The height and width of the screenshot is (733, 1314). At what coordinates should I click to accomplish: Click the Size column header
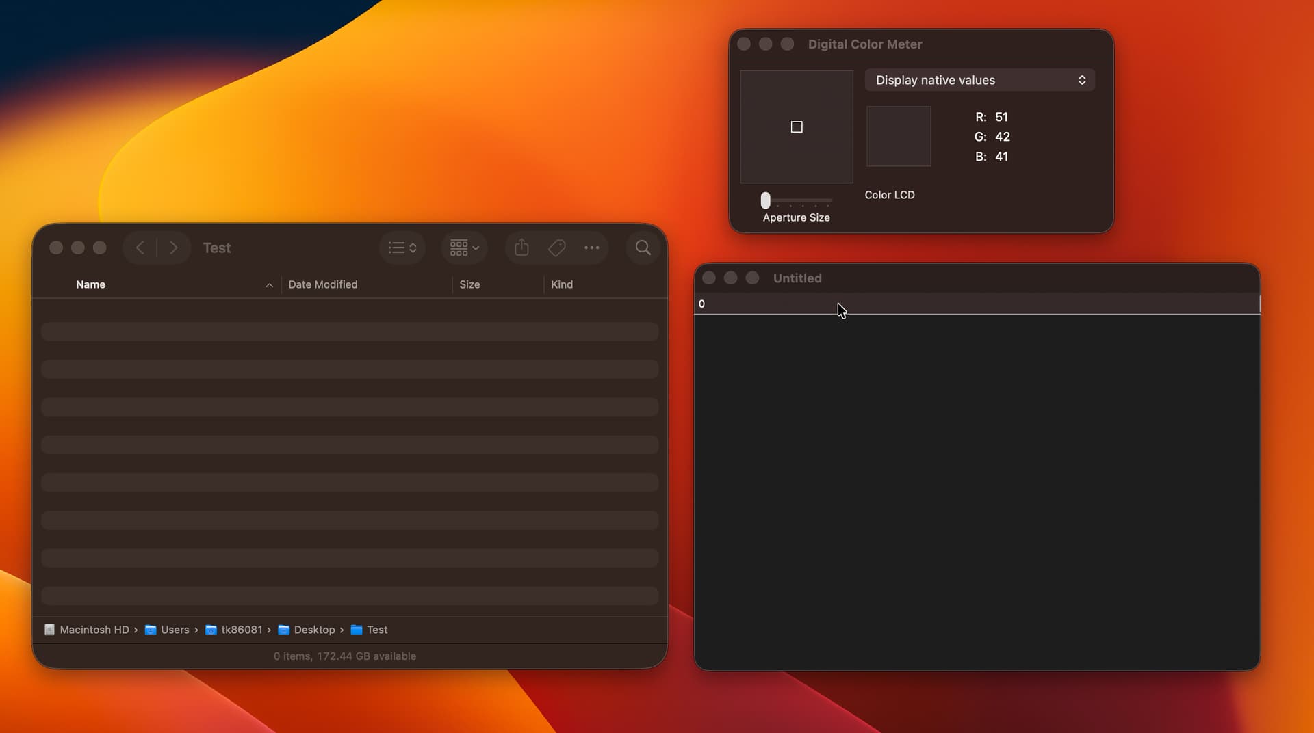click(x=469, y=284)
